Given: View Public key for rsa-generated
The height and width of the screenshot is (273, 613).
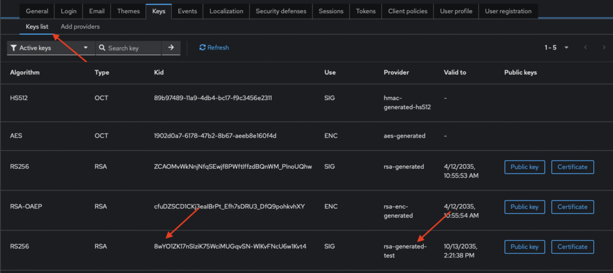Looking at the screenshot, I should (x=524, y=166).
